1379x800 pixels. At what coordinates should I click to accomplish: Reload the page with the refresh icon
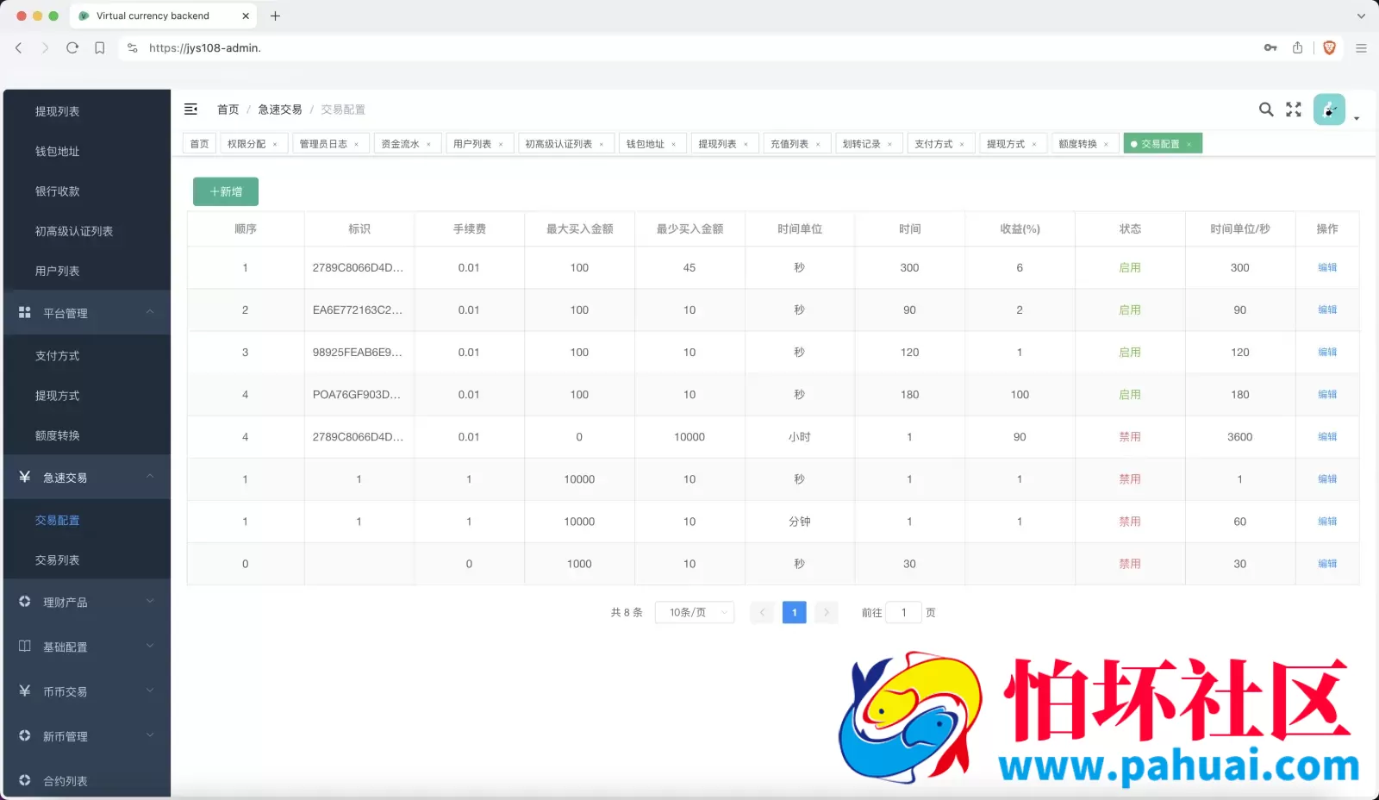coord(72,48)
